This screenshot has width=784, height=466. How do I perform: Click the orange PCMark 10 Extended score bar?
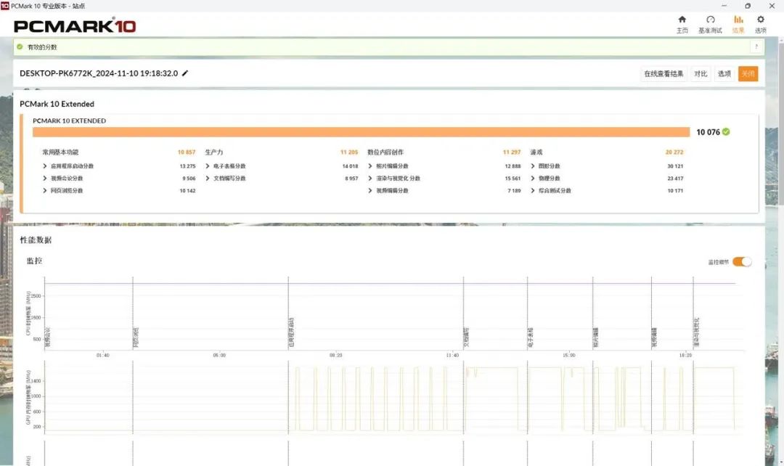(x=361, y=132)
